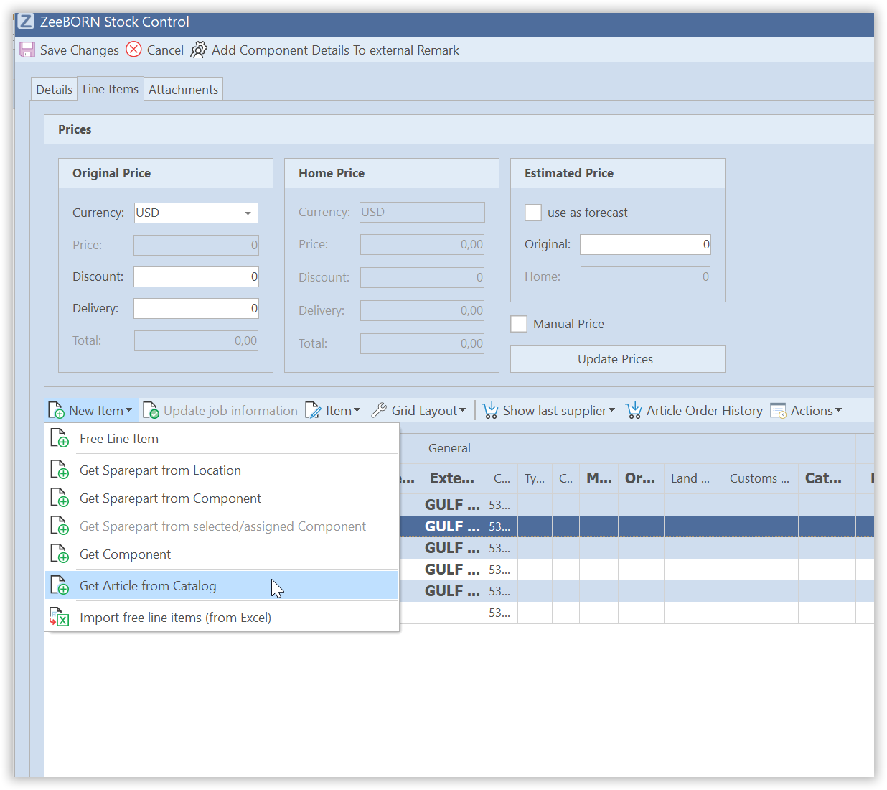Click the 'Or...' column header
887x790 pixels.
click(640, 478)
